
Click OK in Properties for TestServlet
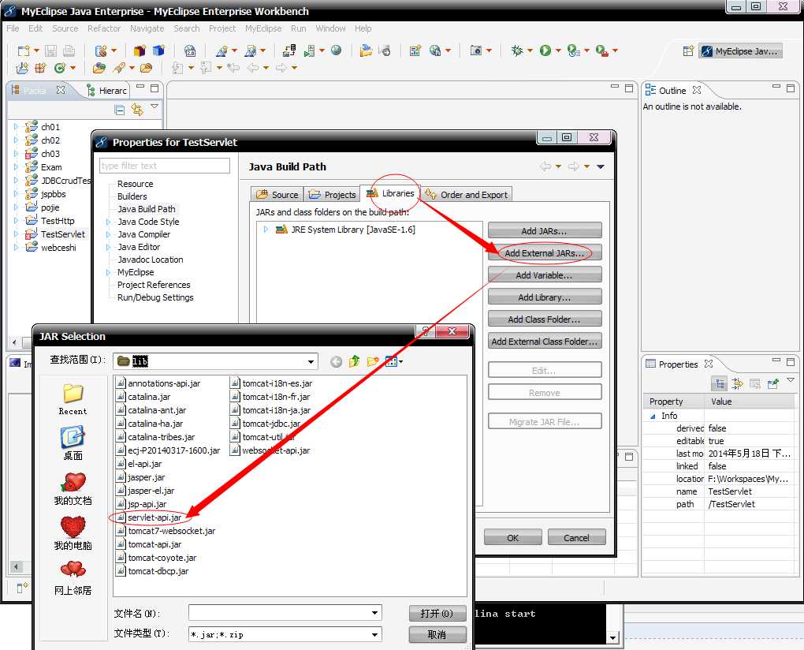[x=513, y=538]
